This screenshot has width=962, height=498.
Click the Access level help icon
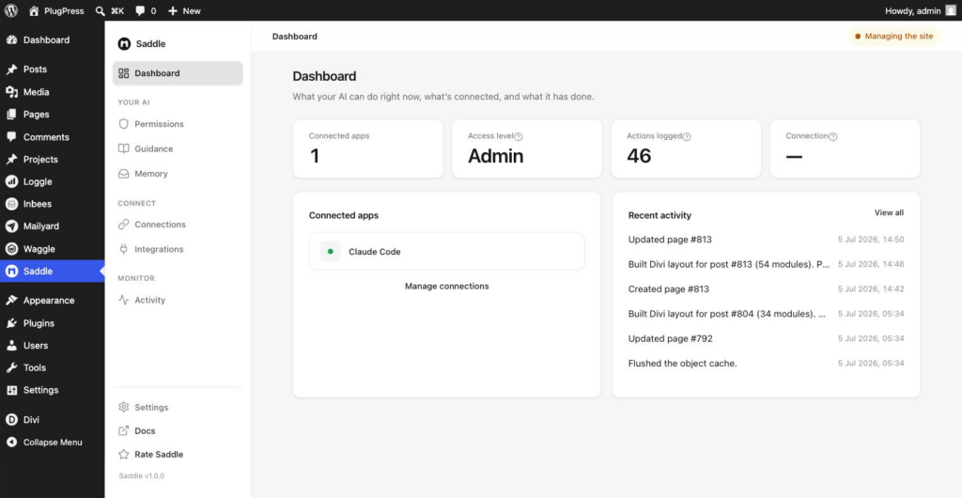tap(519, 137)
